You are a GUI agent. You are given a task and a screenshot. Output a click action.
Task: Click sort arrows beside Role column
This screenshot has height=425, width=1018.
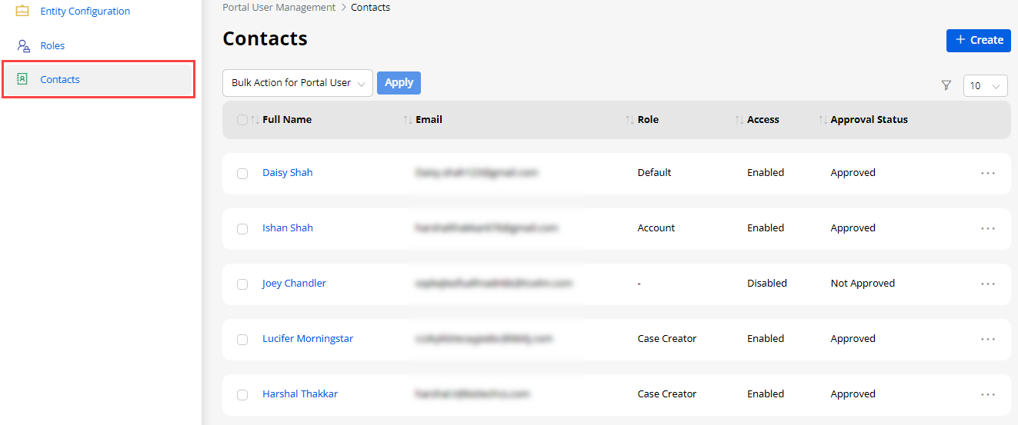point(629,120)
